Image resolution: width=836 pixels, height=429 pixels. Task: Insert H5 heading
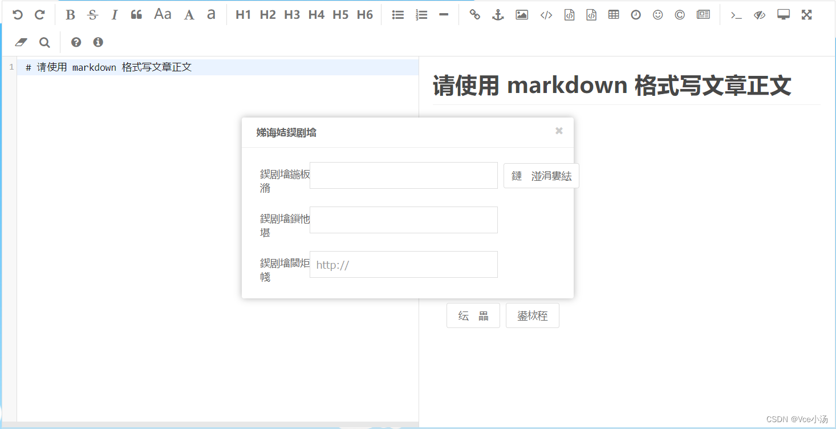tap(340, 15)
